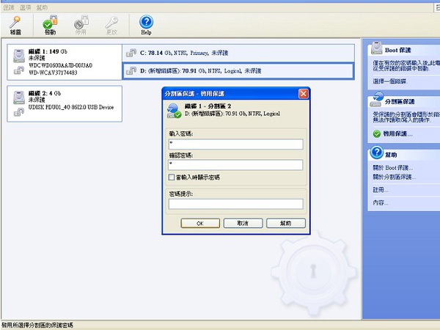Click the 選擇一個磁碟 text in the Boot panel
Screen dimensions: 440x330
coord(390,81)
